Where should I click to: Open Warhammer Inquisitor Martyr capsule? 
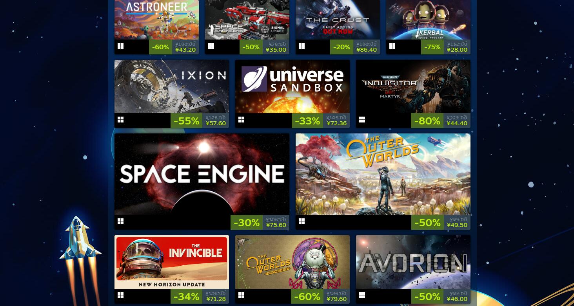pos(413,86)
